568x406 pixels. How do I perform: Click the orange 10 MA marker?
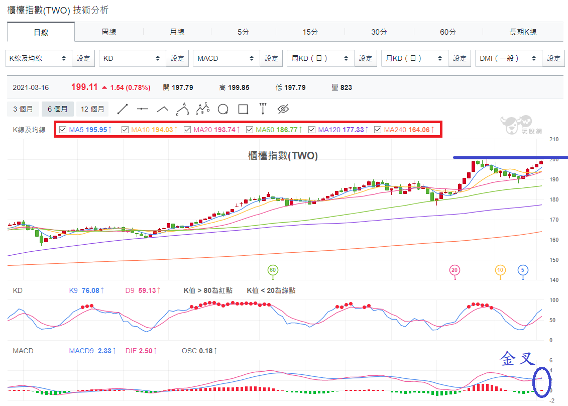point(500,270)
